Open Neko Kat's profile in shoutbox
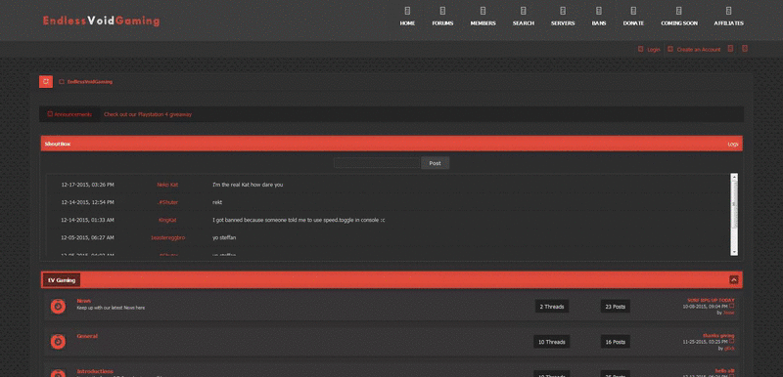Screen dimensions: 783x377 click(167, 185)
